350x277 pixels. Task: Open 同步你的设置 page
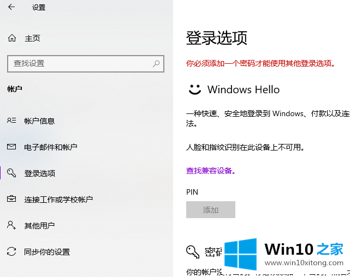coord(47,252)
